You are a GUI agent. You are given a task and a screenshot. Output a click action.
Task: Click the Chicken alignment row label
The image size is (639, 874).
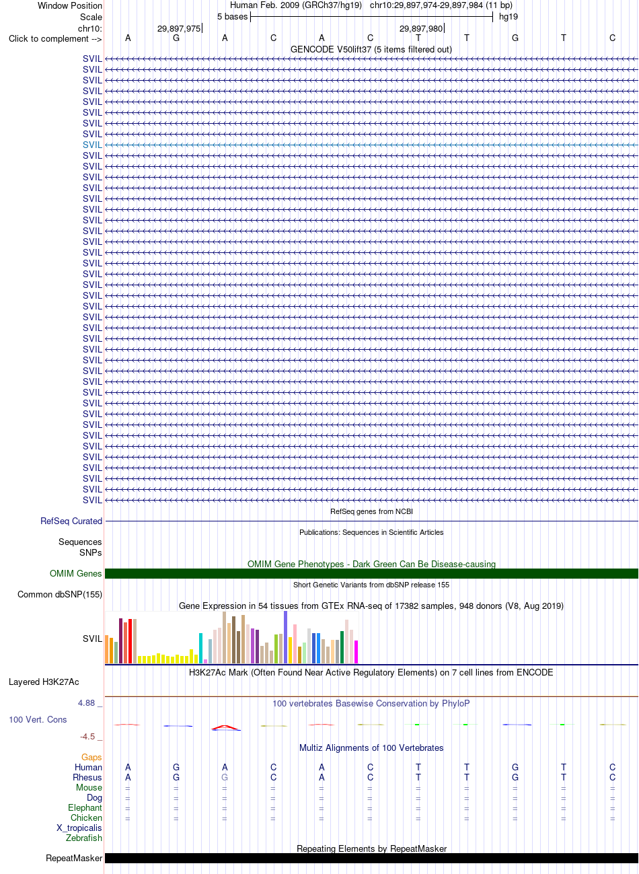click(86, 817)
